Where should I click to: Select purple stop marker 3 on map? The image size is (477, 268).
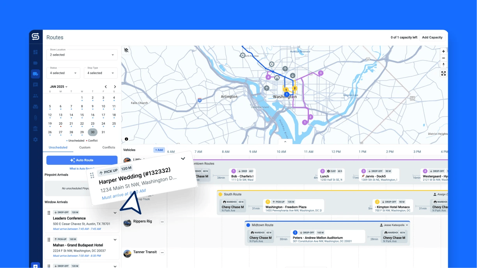point(321,73)
